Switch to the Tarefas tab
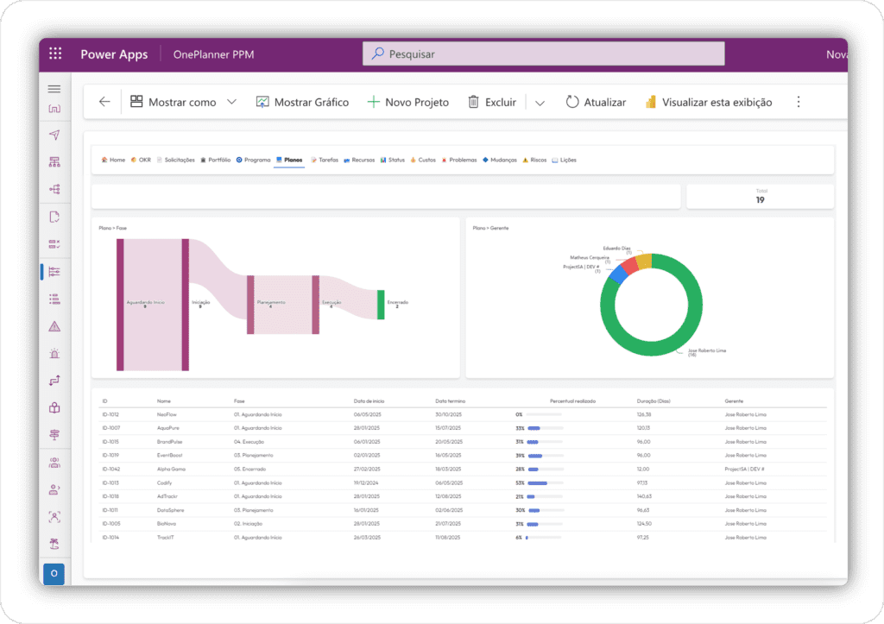This screenshot has height=624, width=884. (324, 160)
